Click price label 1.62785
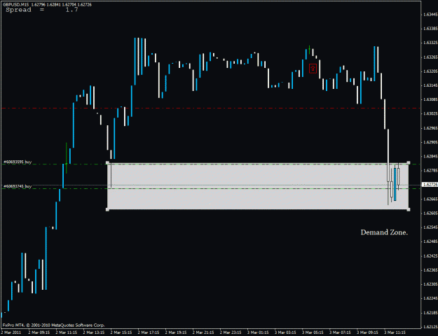This screenshot has width=438, height=336. (430, 170)
